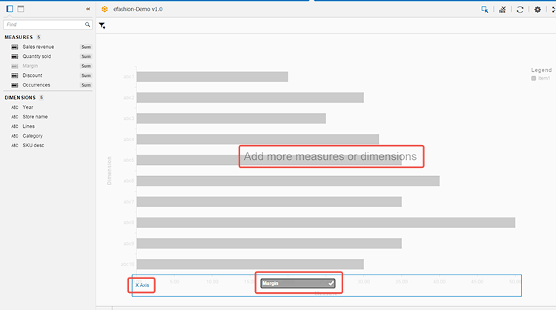Select the Year dimension

27,107
